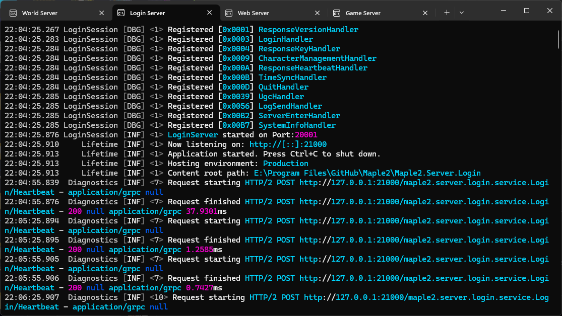Close the Login Server tab
The height and width of the screenshot is (316, 562).
[x=209, y=13]
